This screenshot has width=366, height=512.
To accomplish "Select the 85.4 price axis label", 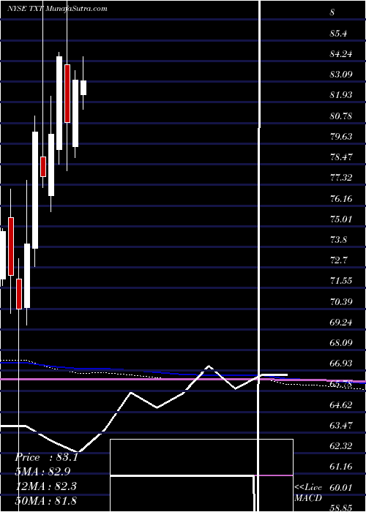I will click(339, 34).
